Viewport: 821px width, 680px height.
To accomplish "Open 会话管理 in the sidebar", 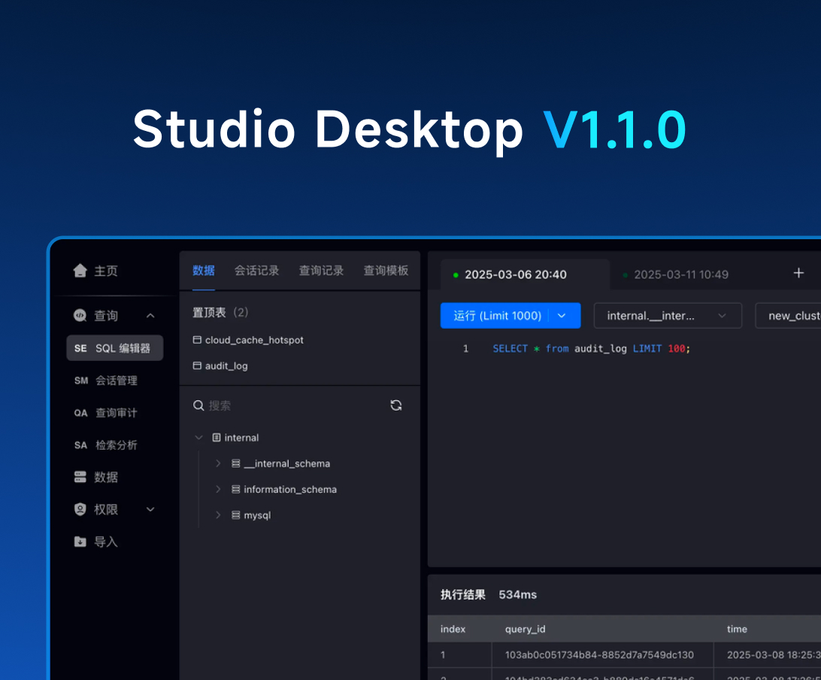I will click(x=106, y=381).
